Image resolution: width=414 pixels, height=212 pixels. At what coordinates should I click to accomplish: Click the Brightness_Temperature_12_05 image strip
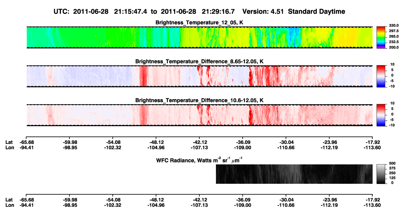pos(199,37)
